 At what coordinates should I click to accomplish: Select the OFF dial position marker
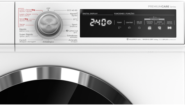[48, 10]
